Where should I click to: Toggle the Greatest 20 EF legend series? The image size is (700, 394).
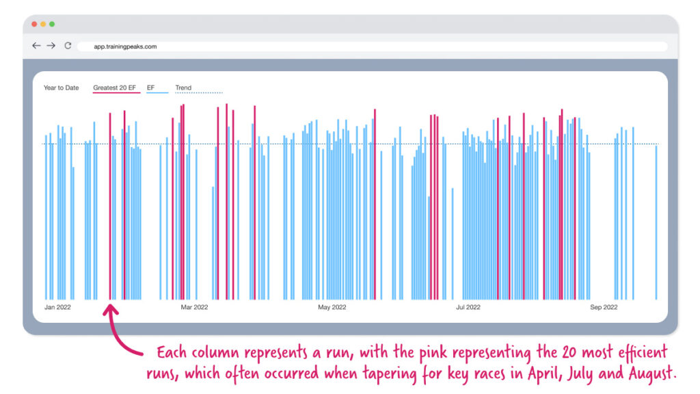coord(115,88)
